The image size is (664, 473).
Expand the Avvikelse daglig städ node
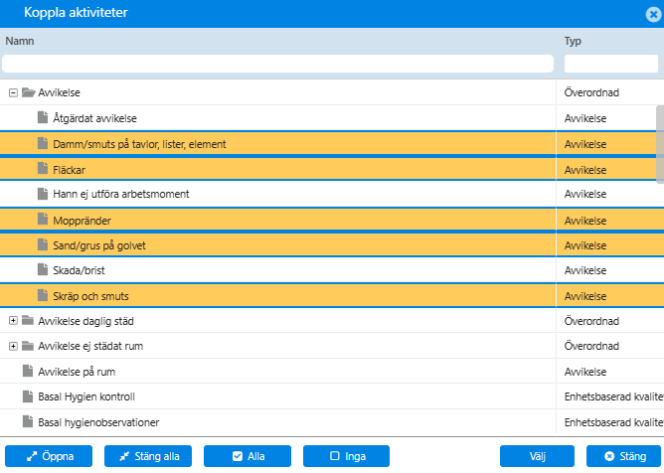13,321
